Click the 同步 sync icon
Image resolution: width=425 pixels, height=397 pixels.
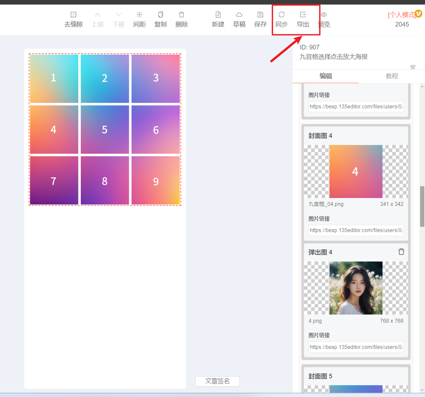pos(281,15)
